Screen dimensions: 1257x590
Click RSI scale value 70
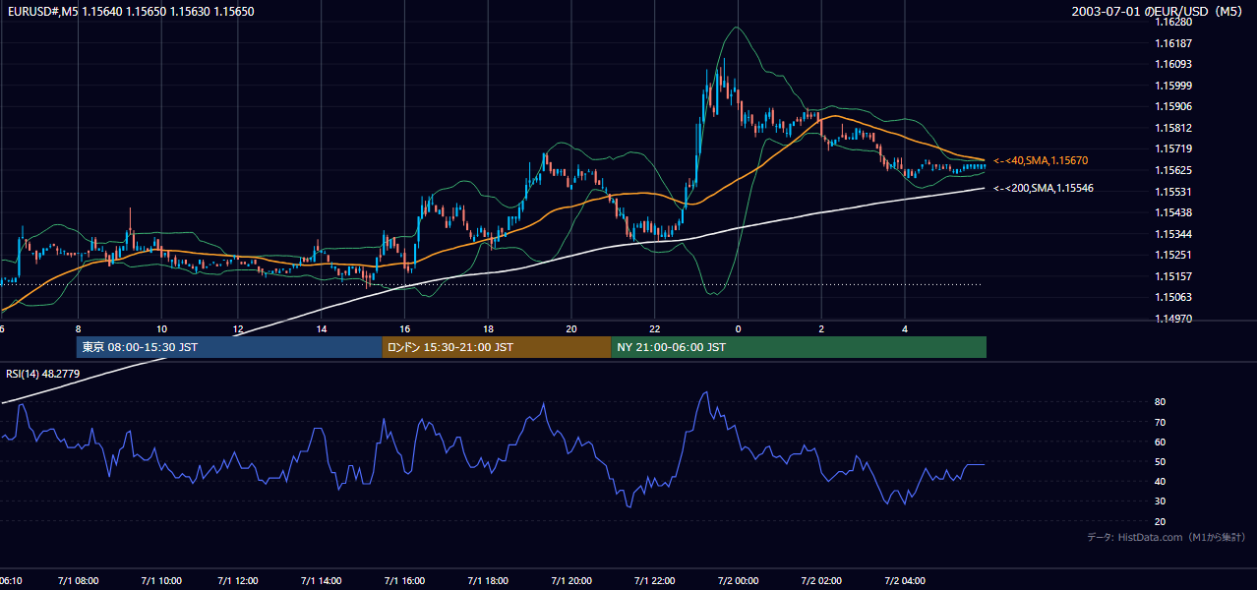1161,422
